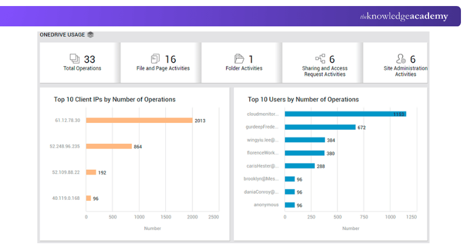This screenshot has height=247, width=467.
Task: Click the 52.248.96.235 orange bar
Action: 109,147
